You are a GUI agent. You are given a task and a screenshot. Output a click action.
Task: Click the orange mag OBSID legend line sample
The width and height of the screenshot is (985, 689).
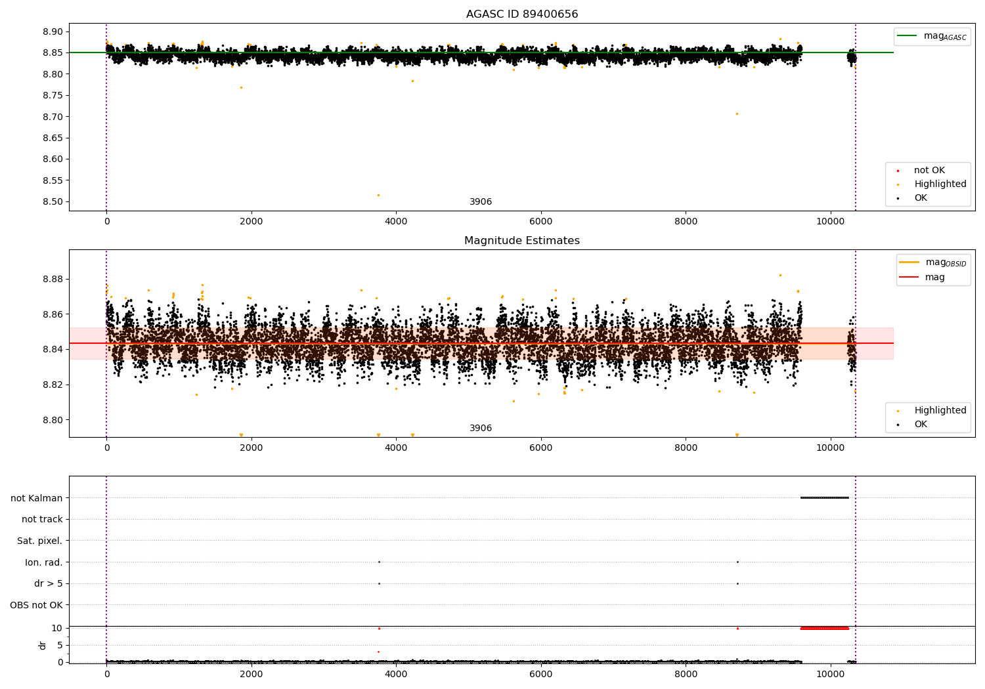[x=909, y=262]
